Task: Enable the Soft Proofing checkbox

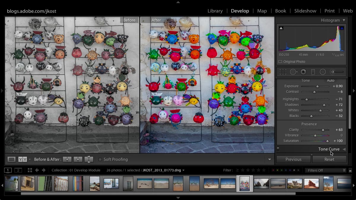Action: (100, 159)
